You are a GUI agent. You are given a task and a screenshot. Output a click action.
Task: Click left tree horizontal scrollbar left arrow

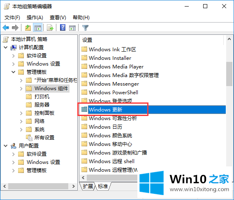pyautogui.click(x=5, y=186)
